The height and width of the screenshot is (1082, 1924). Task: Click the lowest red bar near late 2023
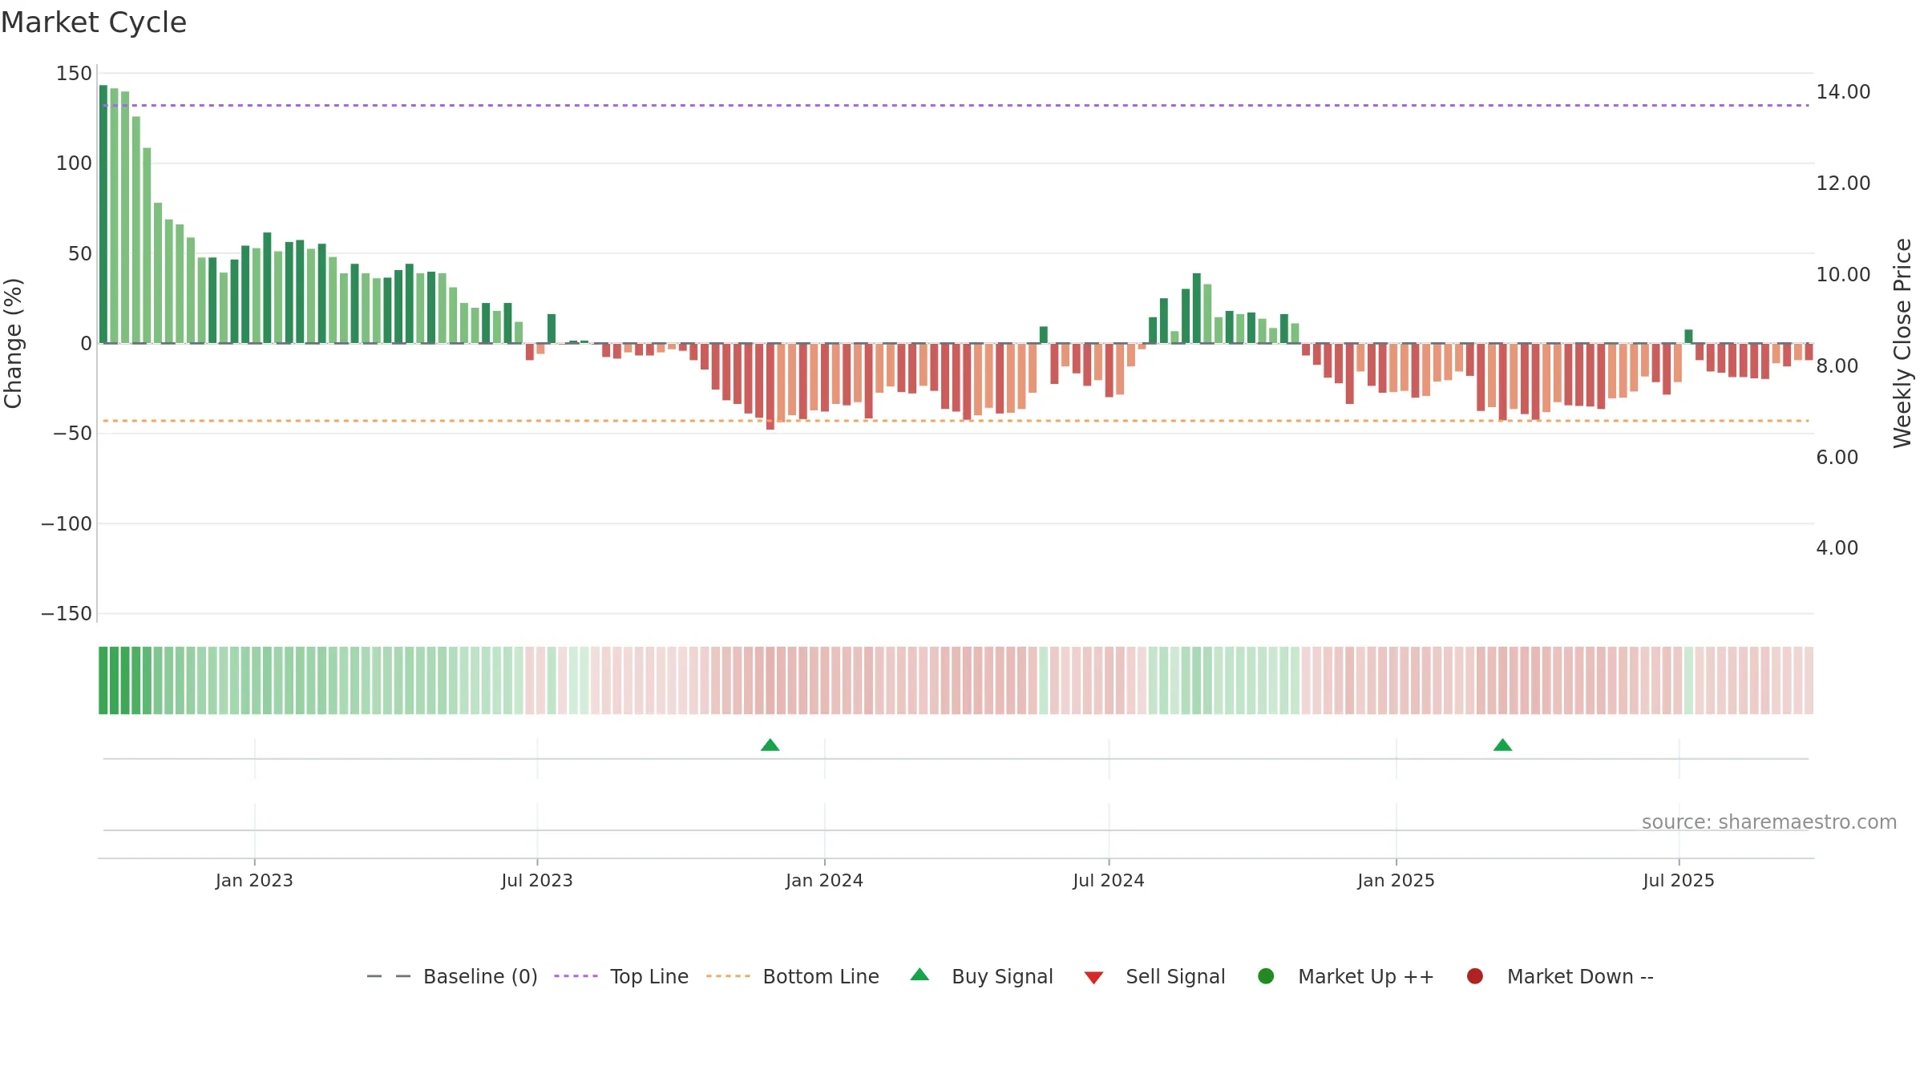(x=770, y=386)
